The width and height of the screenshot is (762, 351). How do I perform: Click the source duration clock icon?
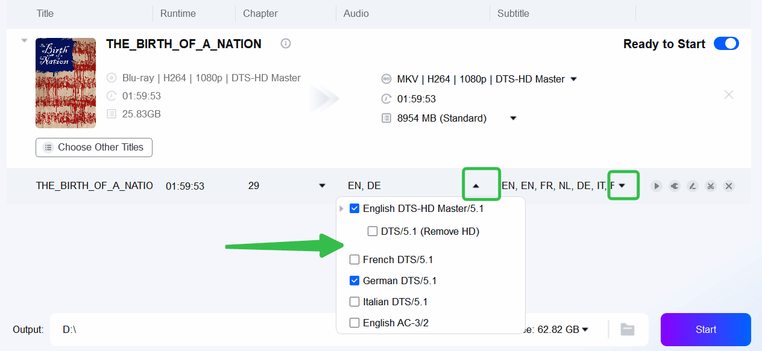111,96
